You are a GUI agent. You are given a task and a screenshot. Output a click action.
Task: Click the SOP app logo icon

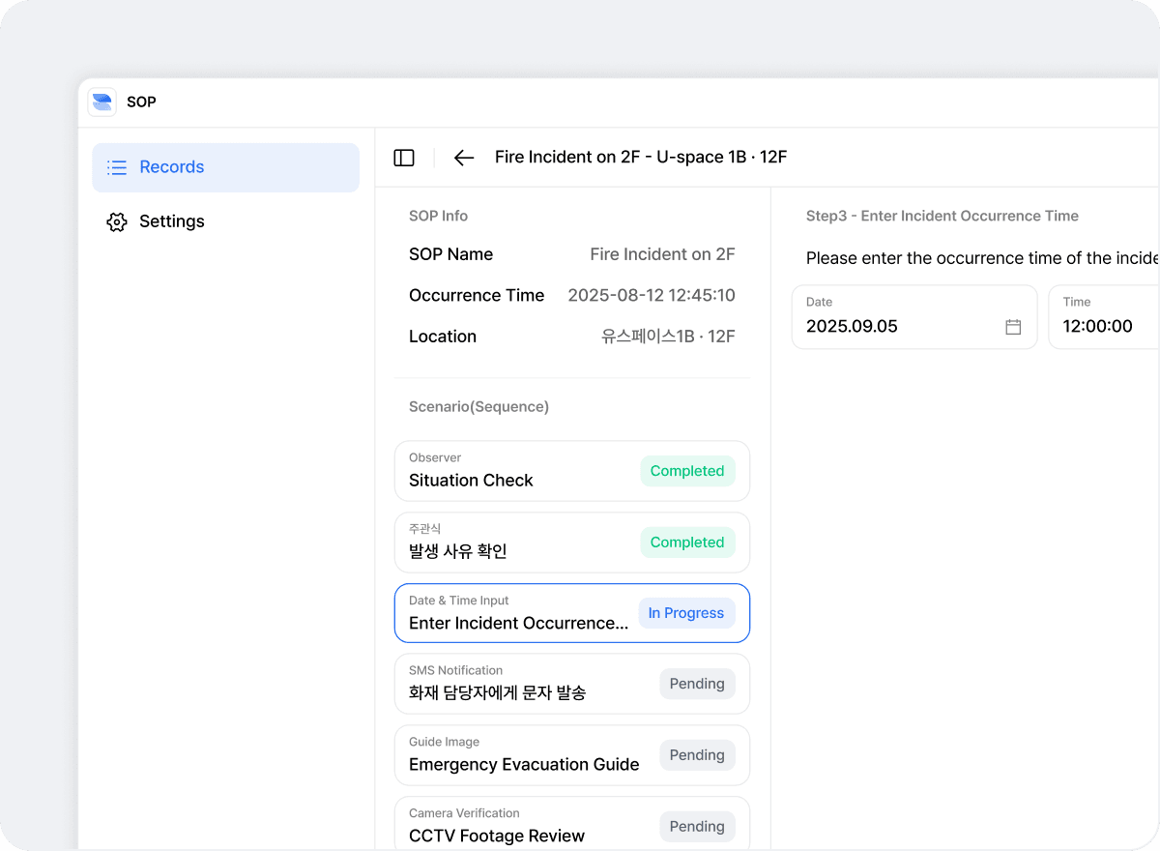(x=101, y=103)
